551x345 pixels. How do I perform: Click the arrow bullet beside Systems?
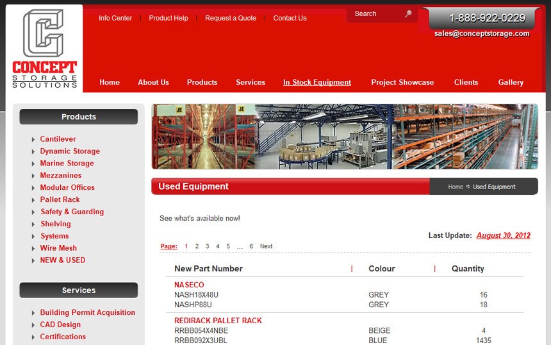[33, 237]
